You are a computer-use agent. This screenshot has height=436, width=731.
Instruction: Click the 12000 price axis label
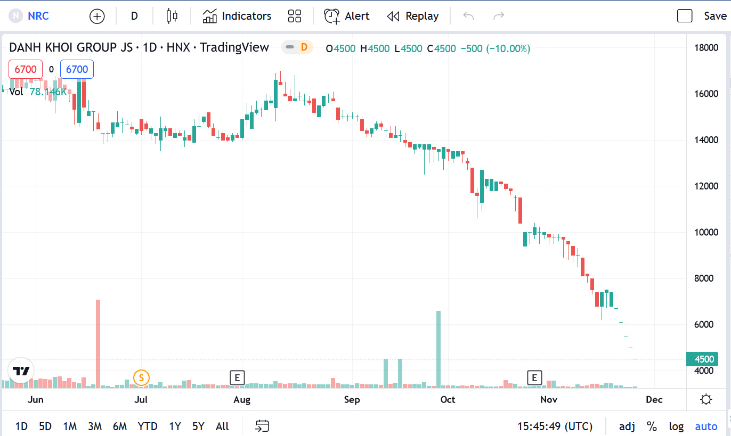706,186
